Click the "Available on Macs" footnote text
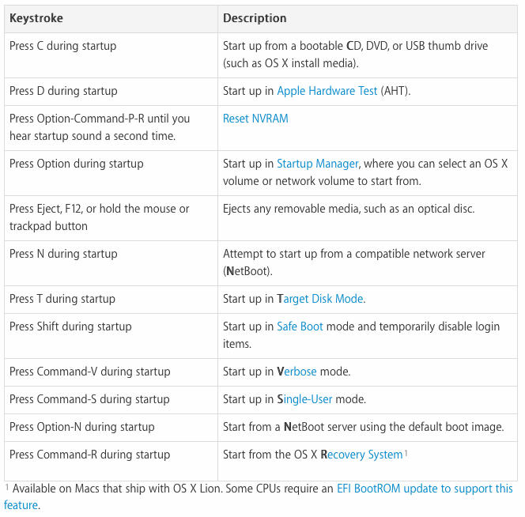Viewport: 525px width, 517px height. click(x=158, y=489)
